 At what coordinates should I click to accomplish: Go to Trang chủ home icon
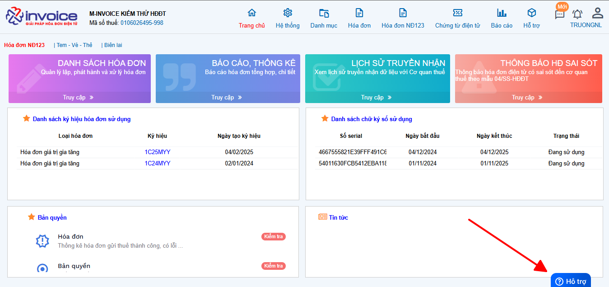click(252, 13)
